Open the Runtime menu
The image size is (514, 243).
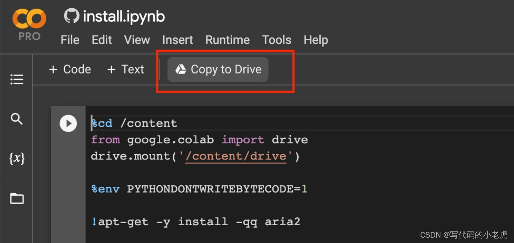tap(227, 40)
